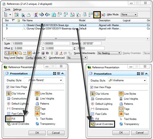Click the File Name column header
The image size is (153, 139).
pos(27,20)
